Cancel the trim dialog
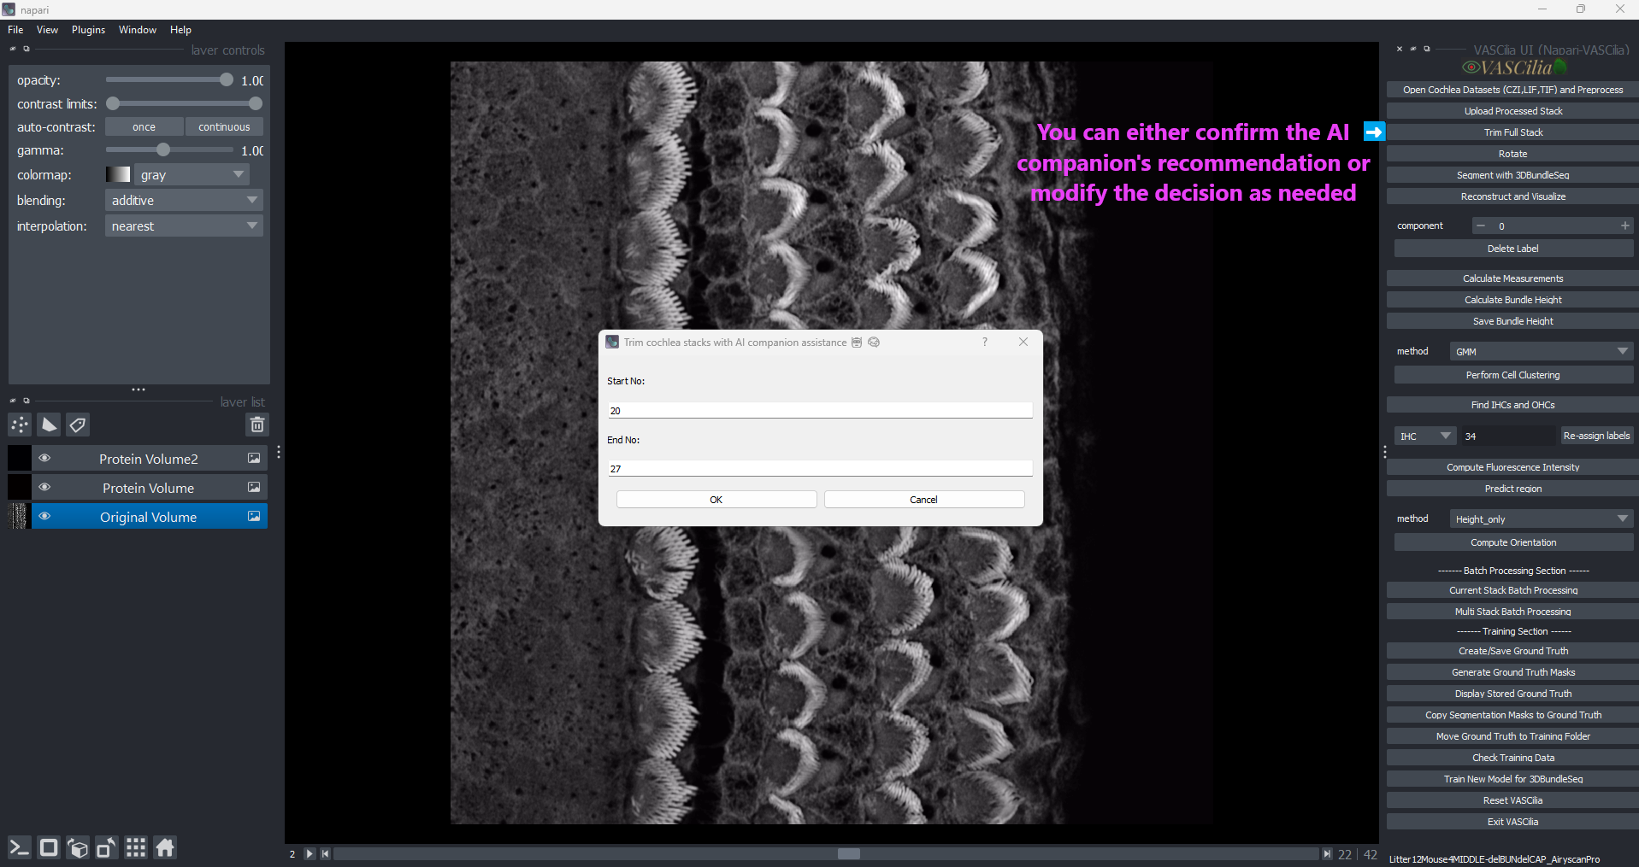 pos(924,500)
